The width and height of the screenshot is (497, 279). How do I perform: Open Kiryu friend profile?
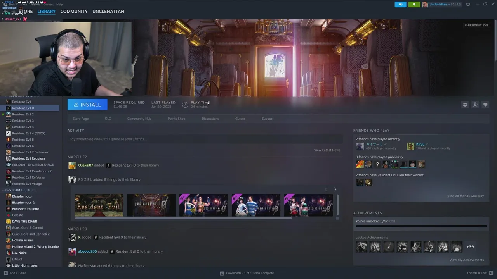pyautogui.click(x=420, y=144)
